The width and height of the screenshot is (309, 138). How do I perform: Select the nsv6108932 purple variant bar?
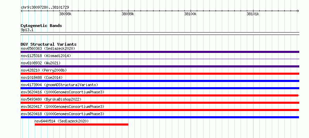point(160,66)
